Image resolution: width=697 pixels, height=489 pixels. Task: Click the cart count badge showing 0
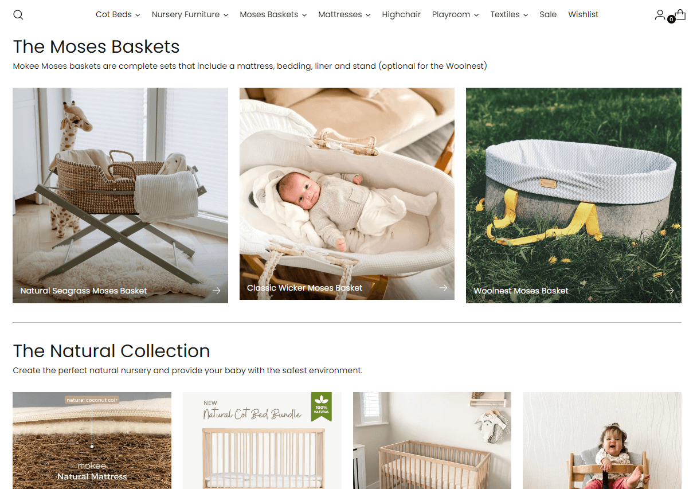point(671,19)
